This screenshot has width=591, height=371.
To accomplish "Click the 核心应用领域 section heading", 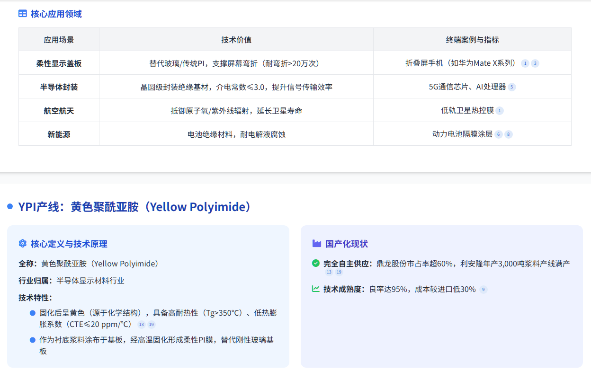I will click(56, 14).
